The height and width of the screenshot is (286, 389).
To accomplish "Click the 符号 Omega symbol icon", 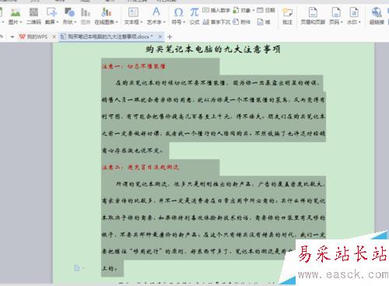I will click(178, 12).
